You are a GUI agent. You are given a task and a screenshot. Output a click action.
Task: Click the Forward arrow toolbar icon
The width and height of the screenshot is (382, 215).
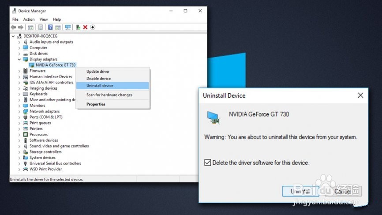21,27
